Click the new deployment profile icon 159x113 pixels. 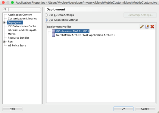click(x=147, y=27)
